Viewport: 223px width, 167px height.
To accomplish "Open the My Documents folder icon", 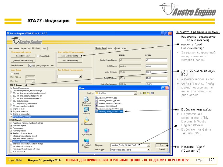I will tap(86, 120).
